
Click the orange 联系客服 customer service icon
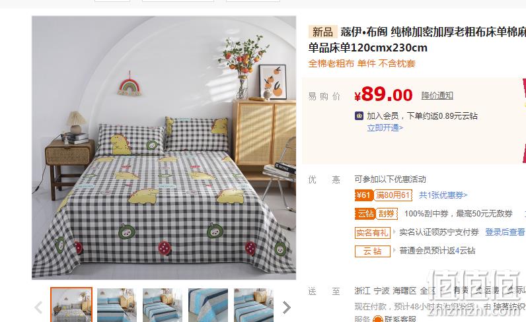point(378,319)
